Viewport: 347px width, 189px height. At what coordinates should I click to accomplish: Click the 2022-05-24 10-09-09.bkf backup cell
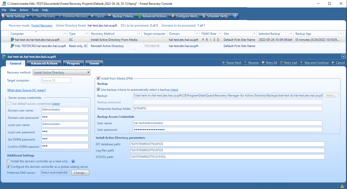(275, 40)
